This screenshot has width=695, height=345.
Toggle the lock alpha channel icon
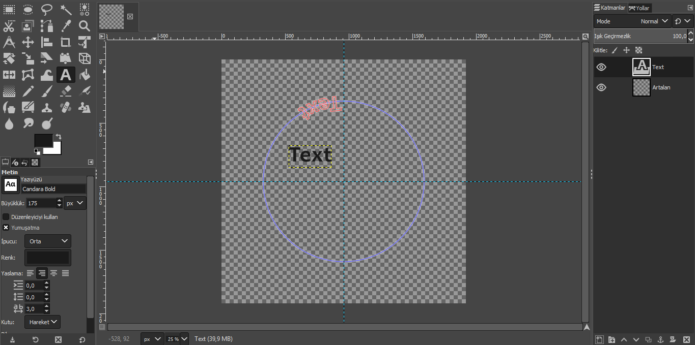639,50
